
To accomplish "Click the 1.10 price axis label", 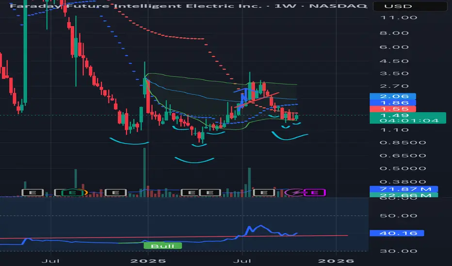I will point(394,130).
